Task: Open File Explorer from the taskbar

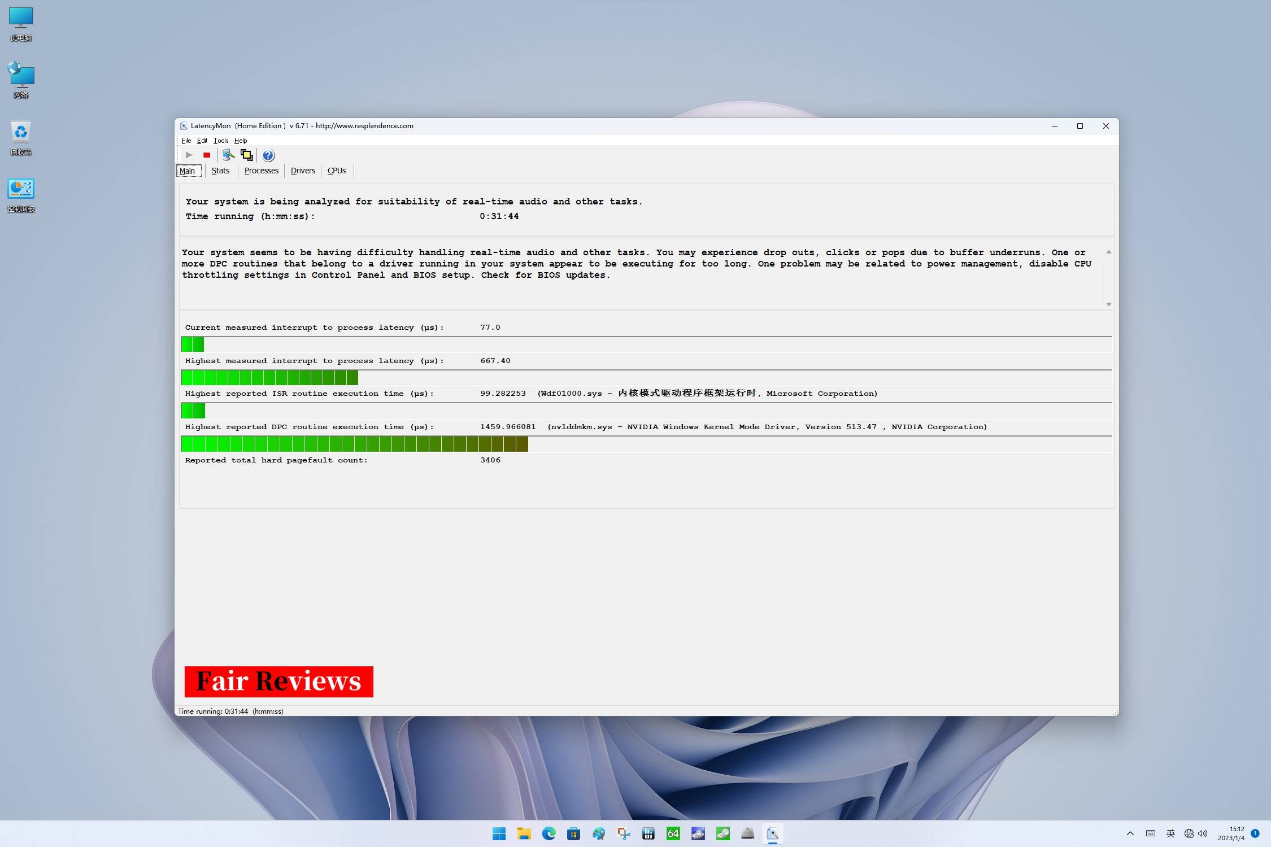Action: pos(524,833)
